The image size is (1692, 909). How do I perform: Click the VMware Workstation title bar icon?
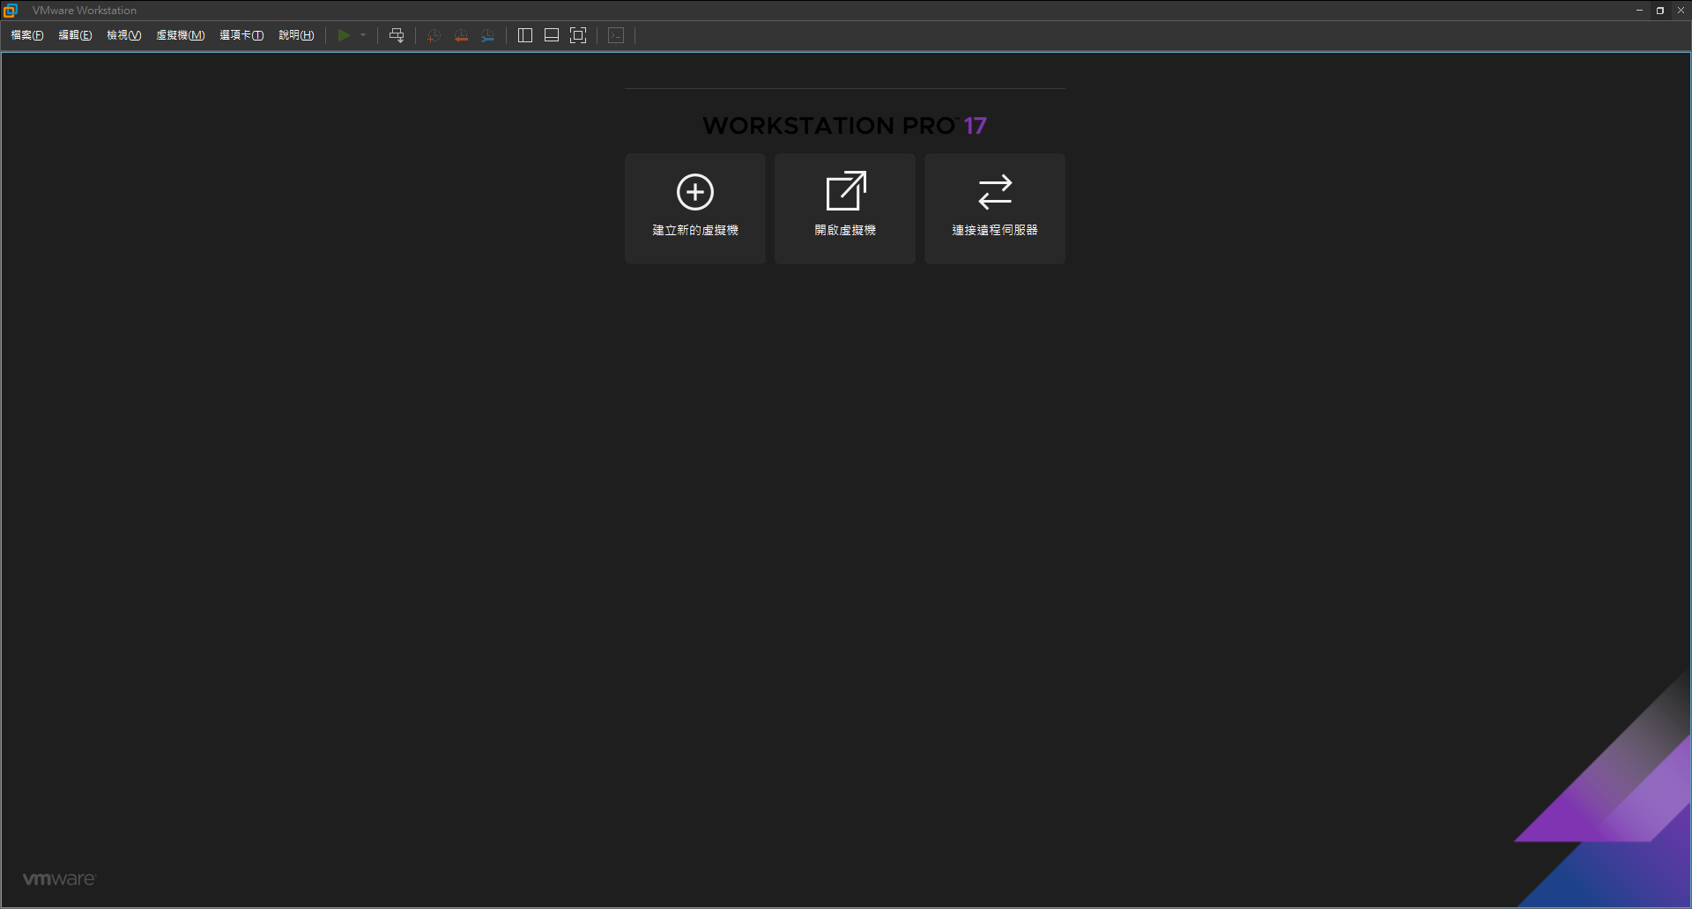pyautogui.click(x=11, y=11)
